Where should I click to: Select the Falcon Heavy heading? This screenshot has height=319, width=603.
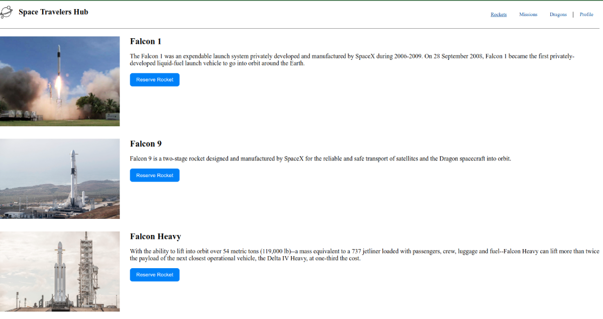click(x=155, y=236)
